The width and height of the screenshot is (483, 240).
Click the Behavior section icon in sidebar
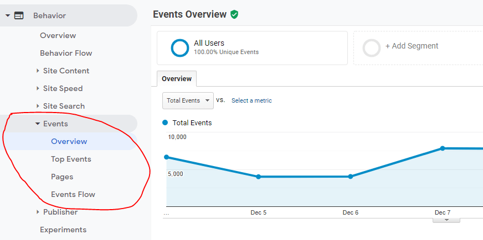[19, 16]
